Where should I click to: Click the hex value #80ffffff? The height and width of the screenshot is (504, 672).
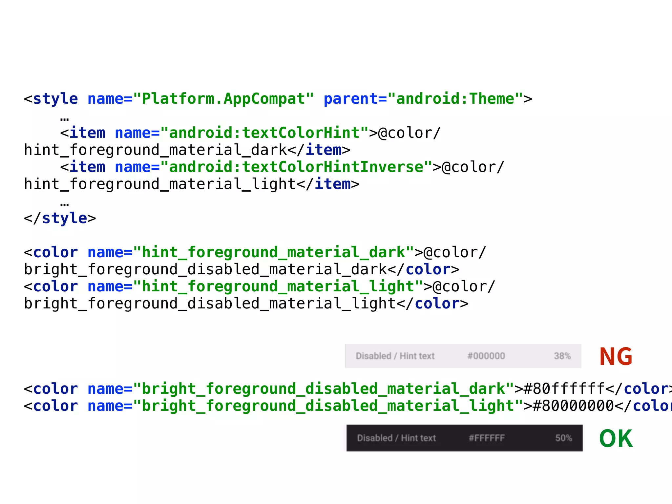coord(564,389)
